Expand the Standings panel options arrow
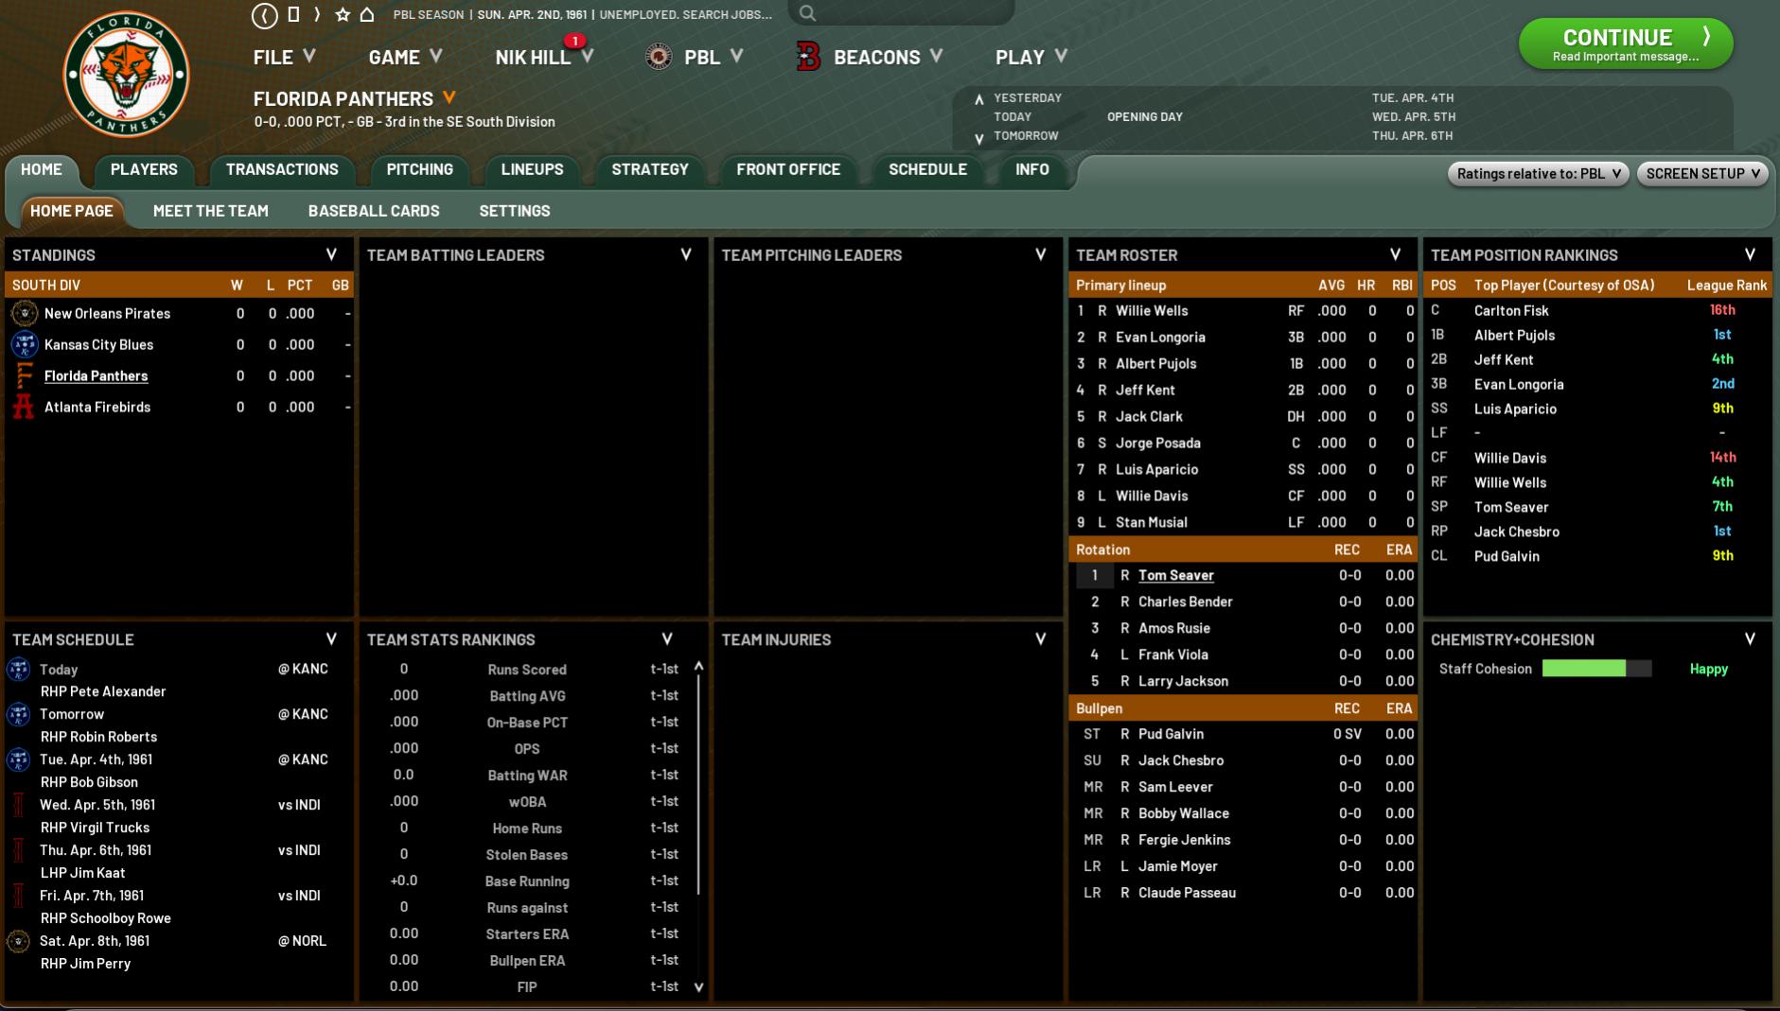This screenshot has height=1011, width=1780. pos(331,254)
